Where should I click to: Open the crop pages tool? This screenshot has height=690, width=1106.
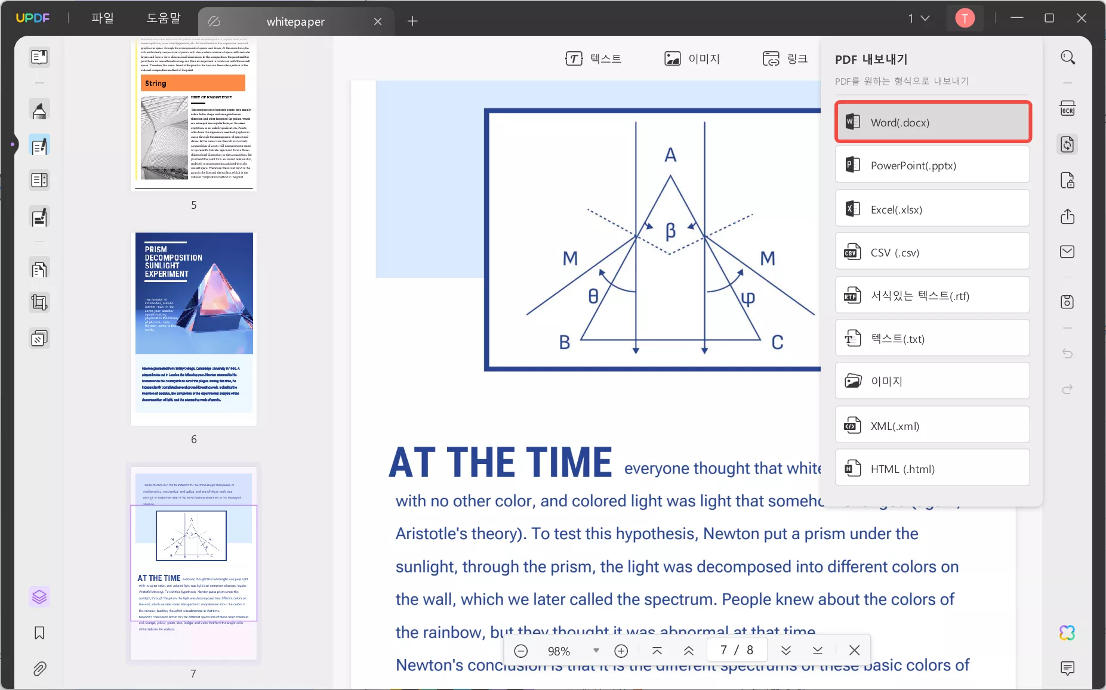(39, 302)
